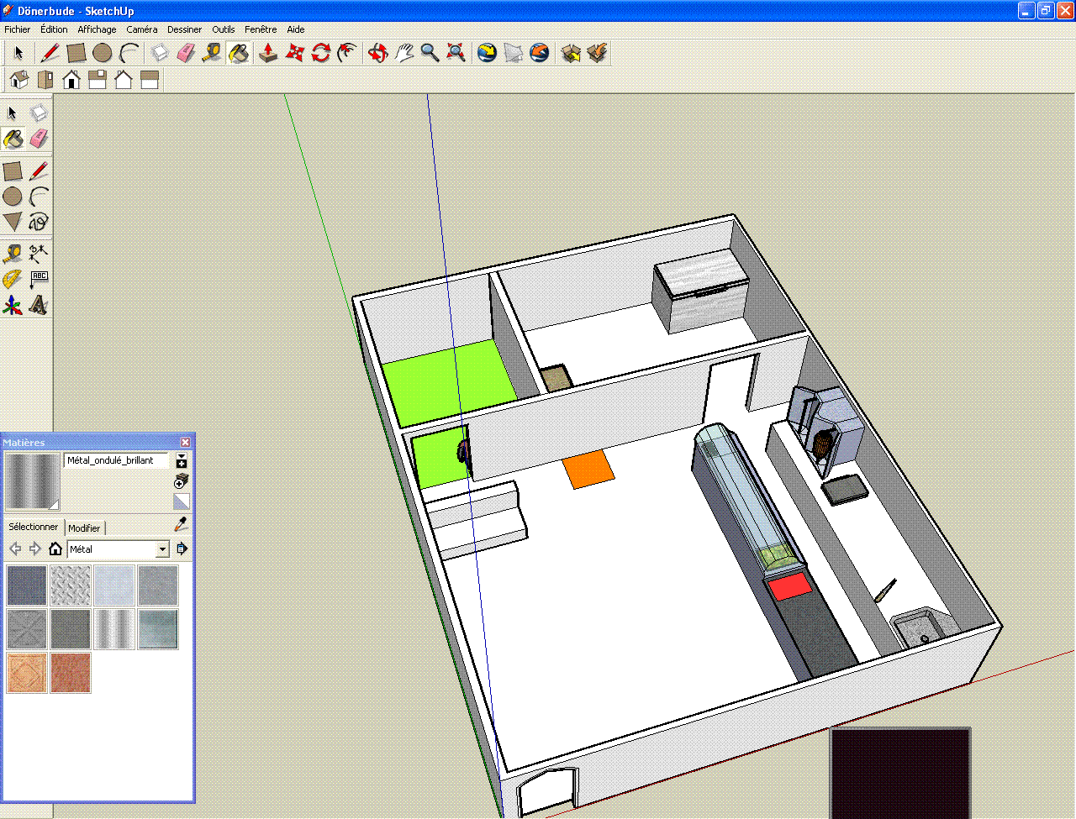Choose the diamond plate metal swatch

[71, 585]
